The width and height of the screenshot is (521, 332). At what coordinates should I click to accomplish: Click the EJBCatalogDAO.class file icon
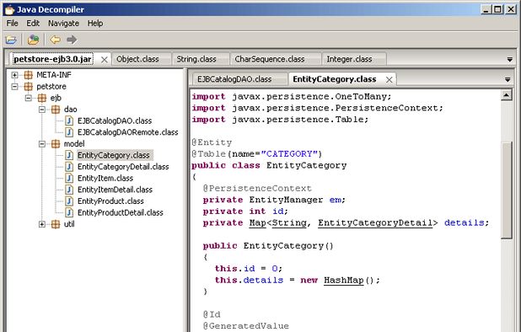pos(69,120)
